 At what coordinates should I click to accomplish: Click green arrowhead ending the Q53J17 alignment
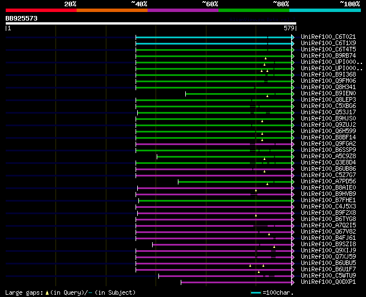pyautogui.click(x=293, y=113)
